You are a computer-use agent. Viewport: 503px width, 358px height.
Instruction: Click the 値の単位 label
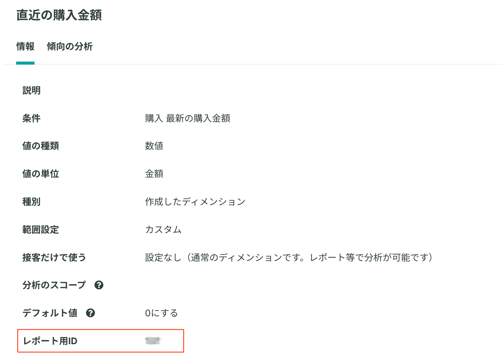[41, 174]
